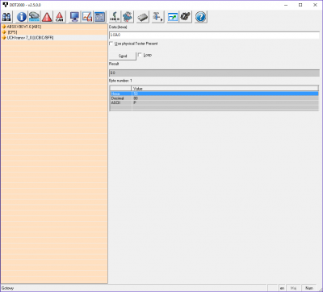Click the Data (hexa) input field

pyautogui.click(x=214, y=35)
